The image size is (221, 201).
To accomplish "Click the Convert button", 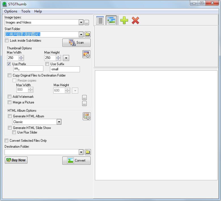I will [76, 160].
